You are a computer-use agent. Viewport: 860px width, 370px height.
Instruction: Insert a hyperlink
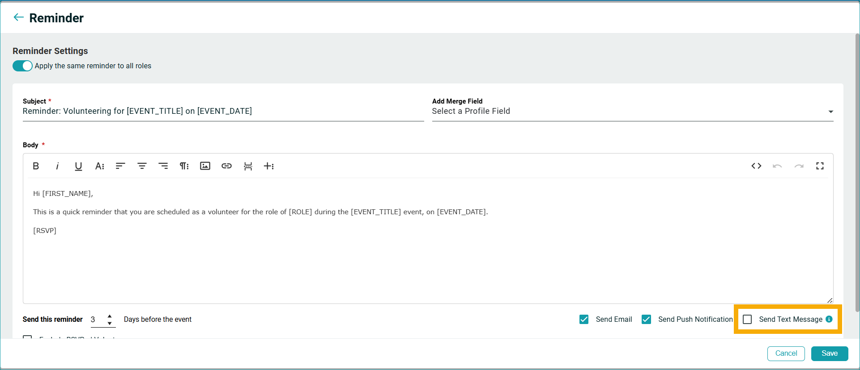coord(227,166)
